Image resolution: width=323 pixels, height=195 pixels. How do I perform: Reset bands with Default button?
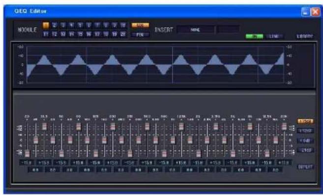pyautogui.click(x=305, y=167)
